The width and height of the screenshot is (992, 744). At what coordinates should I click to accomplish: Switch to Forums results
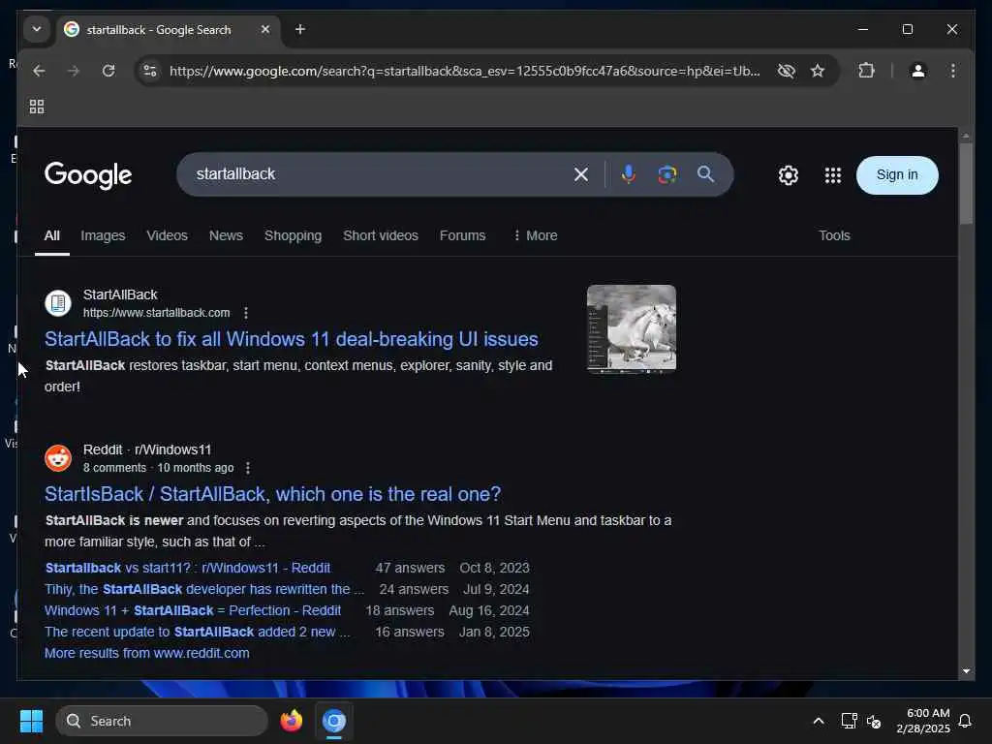click(x=462, y=235)
